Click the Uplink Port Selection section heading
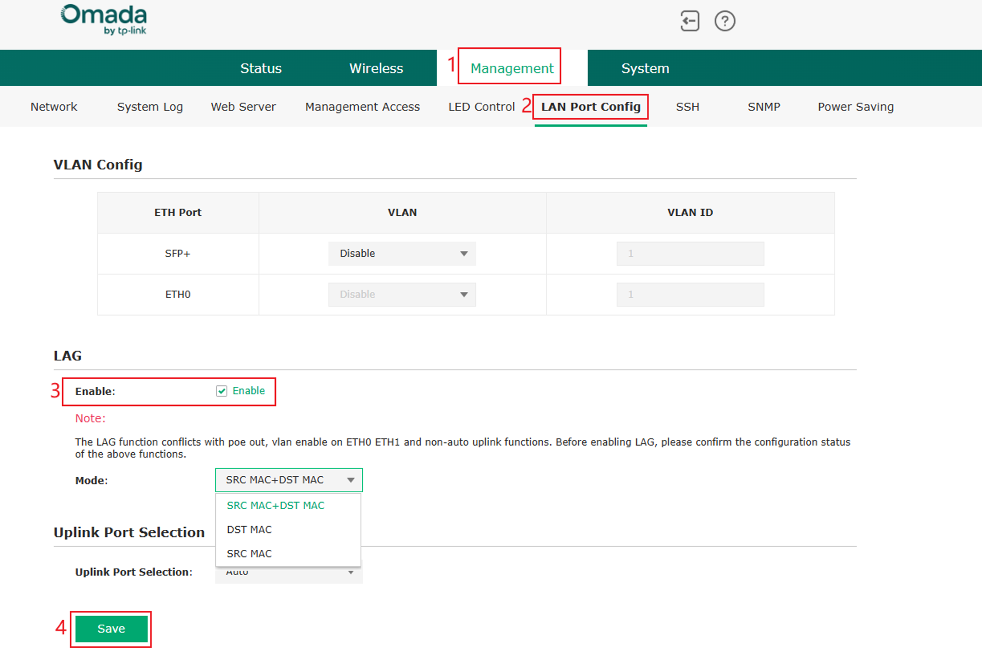The image size is (982, 668). click(129, 532)
